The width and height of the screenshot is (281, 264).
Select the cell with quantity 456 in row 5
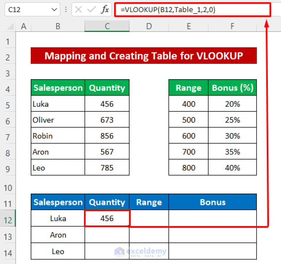[107, 104]
